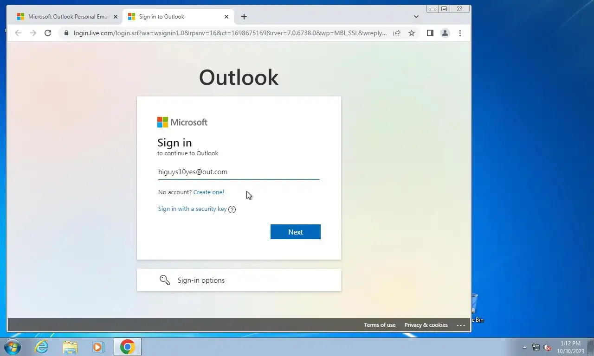Screen dimensions: 594x356
Task: Minimize the Chrome window
Action: click(x=433, y=9)
